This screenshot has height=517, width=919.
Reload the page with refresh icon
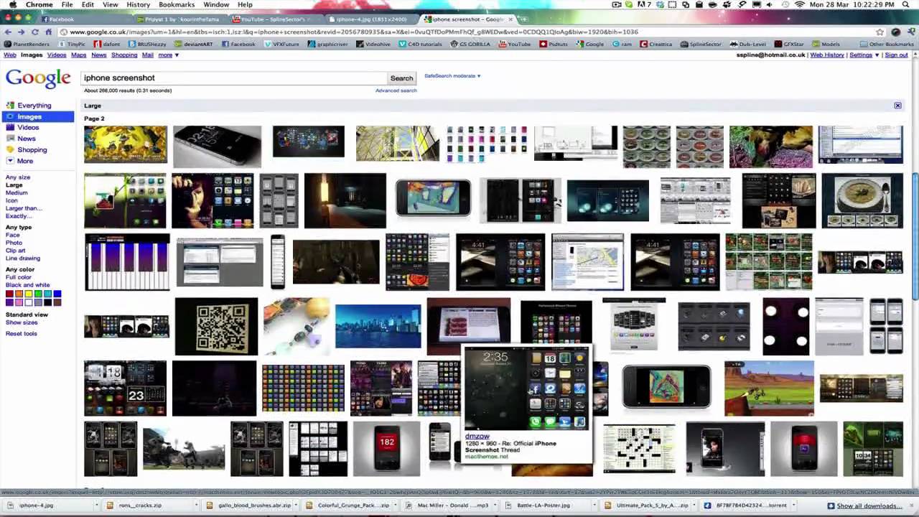click(x=34, y=32)
